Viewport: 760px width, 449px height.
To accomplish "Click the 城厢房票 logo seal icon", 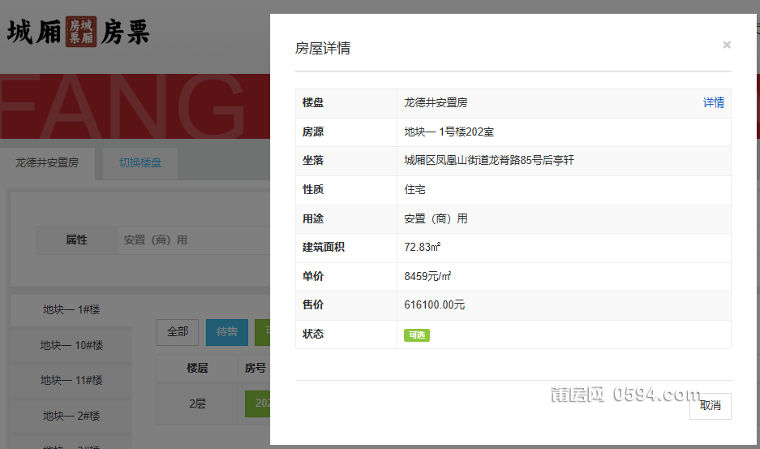I will (x=81, y=32).
